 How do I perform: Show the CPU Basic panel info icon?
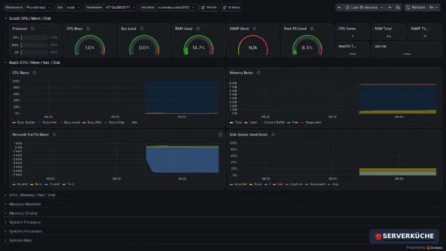point(34,73)
